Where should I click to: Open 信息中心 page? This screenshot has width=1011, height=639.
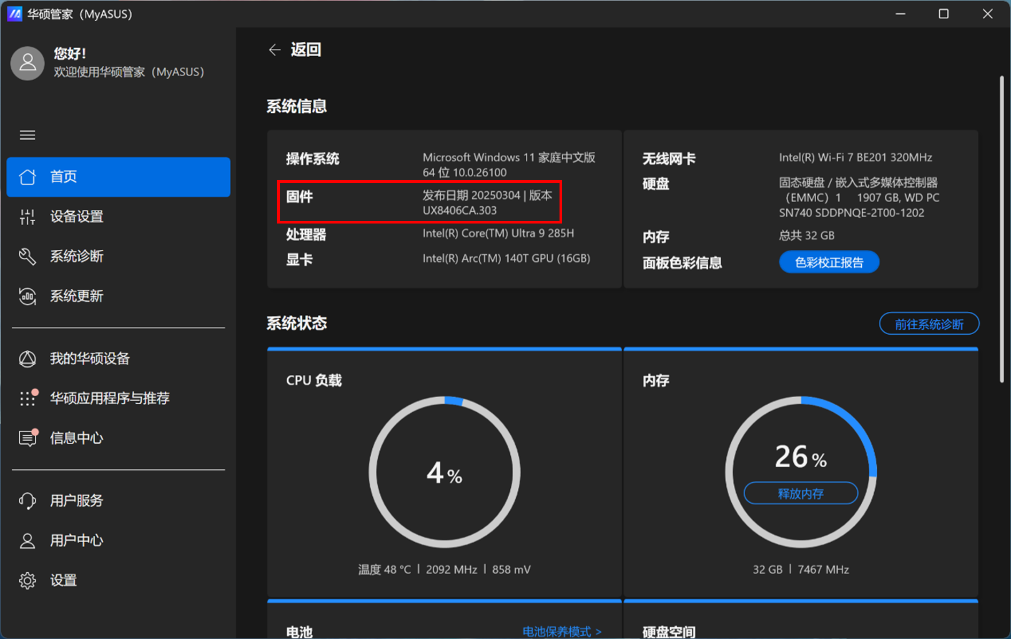pos(118,438)
